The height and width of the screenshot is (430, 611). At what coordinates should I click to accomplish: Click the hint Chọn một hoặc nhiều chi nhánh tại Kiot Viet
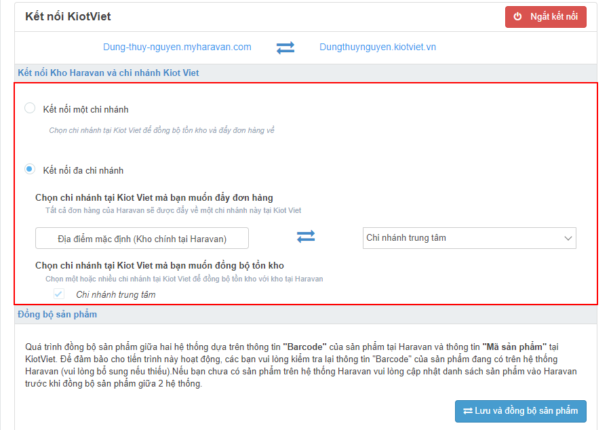tap(184, 279)
